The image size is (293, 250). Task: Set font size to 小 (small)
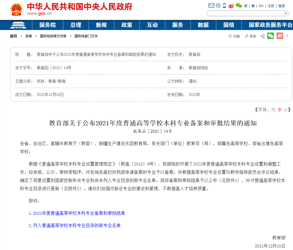286,110
